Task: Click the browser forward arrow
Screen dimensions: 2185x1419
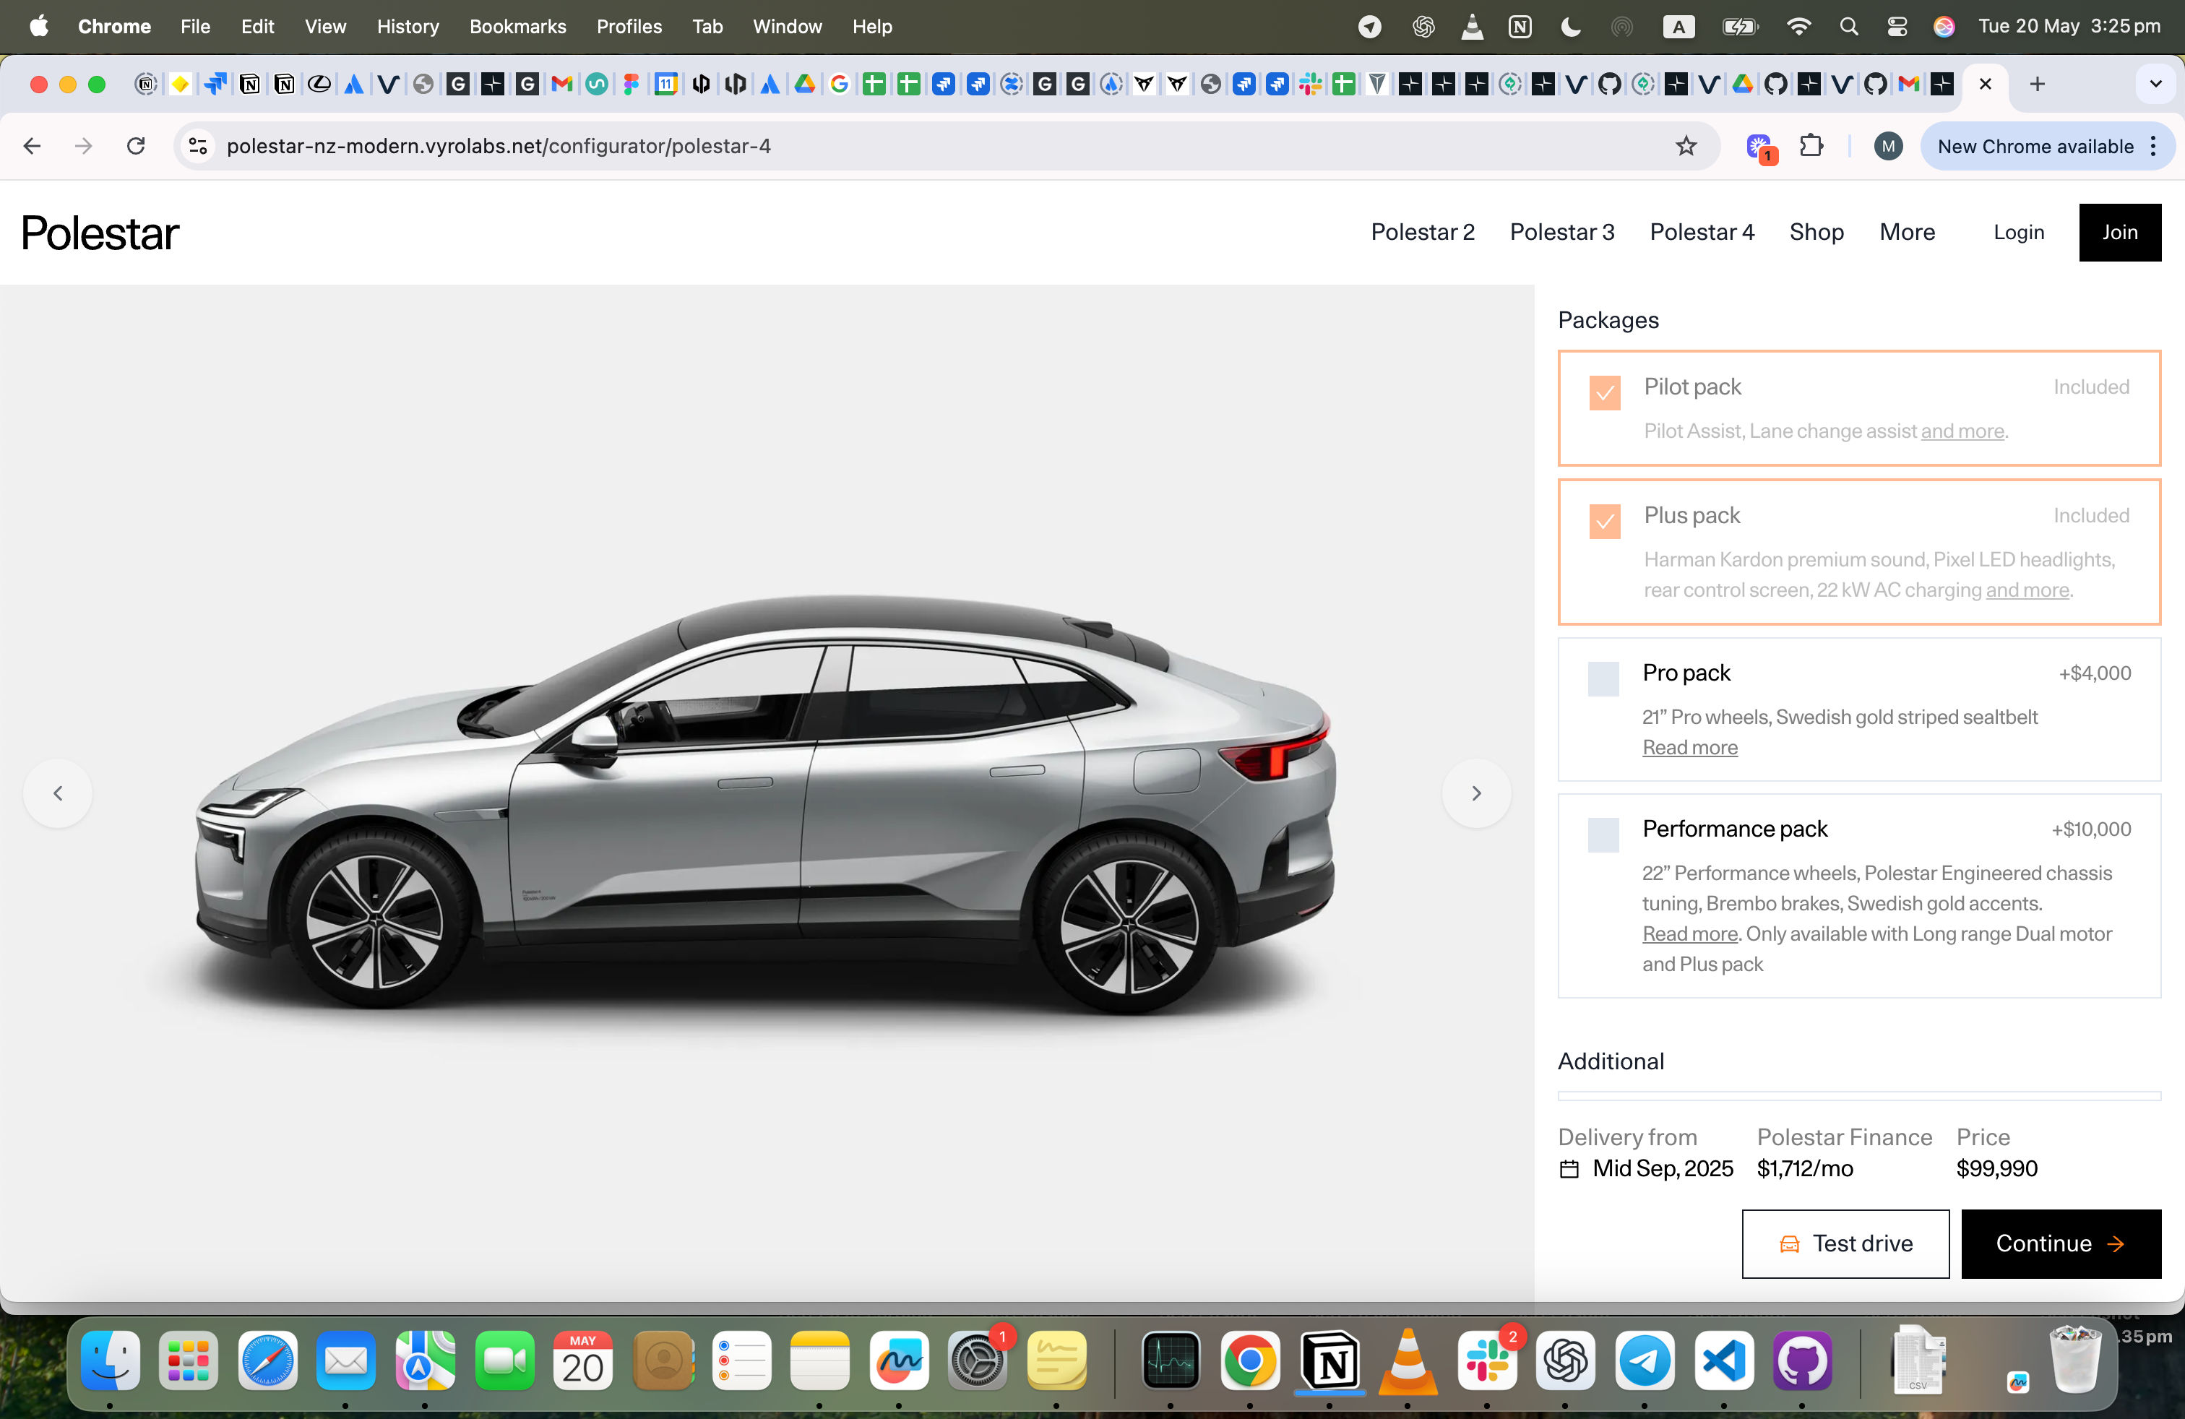Action: click(x=84, y=146)
